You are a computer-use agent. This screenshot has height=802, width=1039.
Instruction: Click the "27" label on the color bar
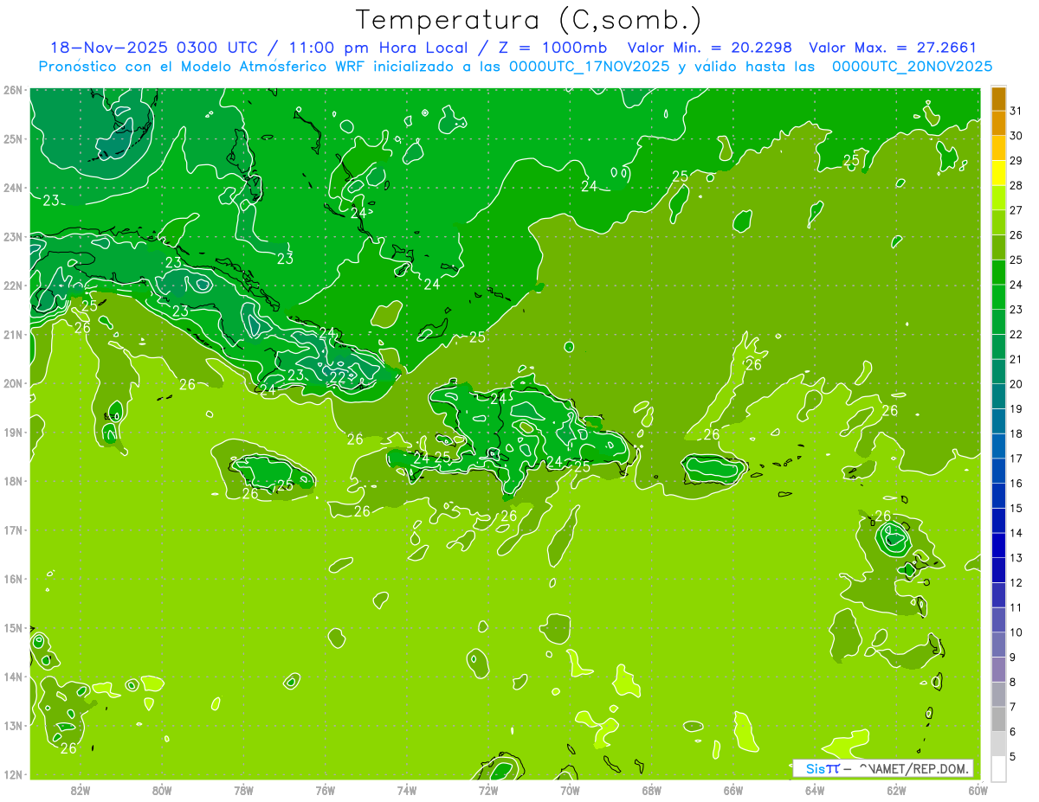click(1016, 210)
